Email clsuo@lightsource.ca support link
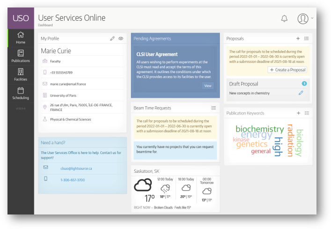Image resolution: width=331 pixels, height=229 pixels. click(76, 169)
